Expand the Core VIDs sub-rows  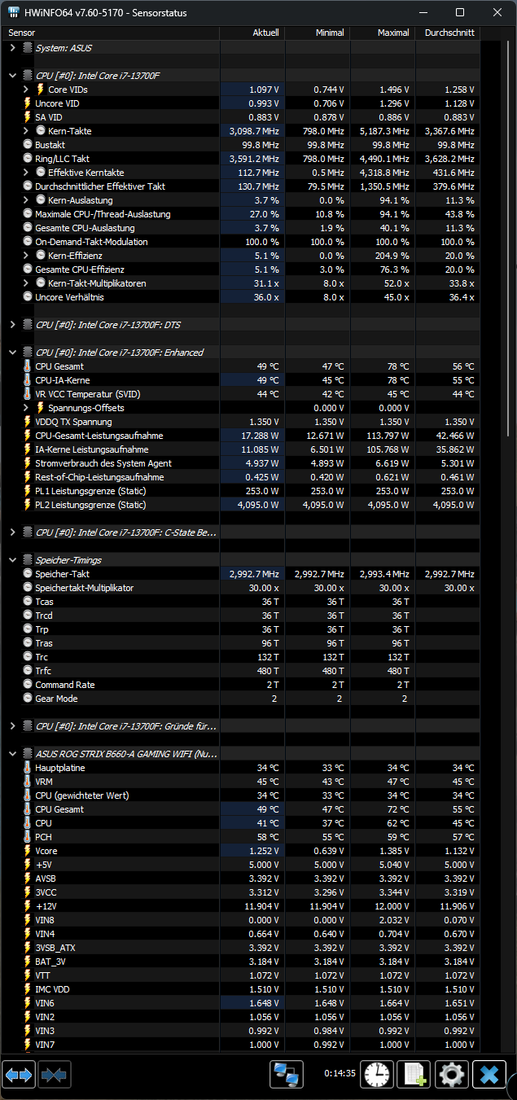pyautogui.click(x=27, y=90)
